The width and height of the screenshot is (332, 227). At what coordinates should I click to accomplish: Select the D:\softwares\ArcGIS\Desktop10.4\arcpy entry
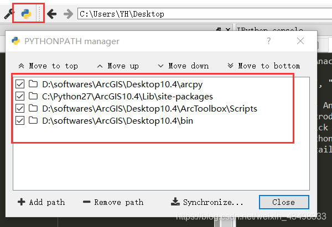point(122,85)
